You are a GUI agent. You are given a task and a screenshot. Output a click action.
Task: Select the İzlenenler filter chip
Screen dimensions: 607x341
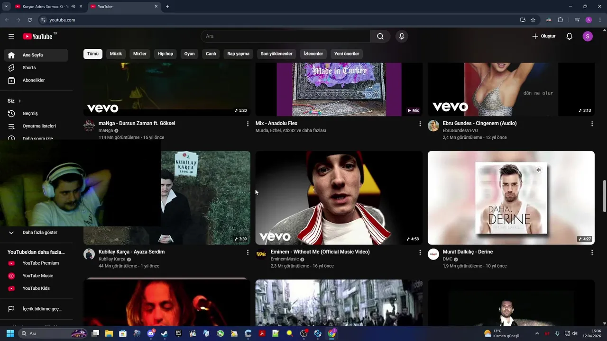coord(313,54)
